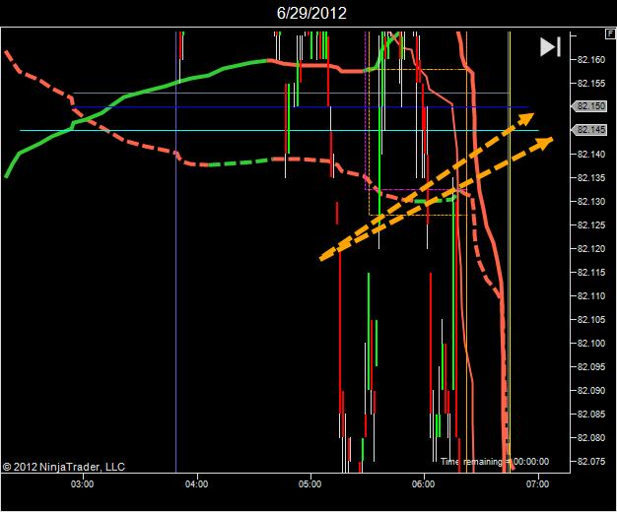Click the 6/29/2012 date title
The width and height of the screenshot is (617, 512).
click(x=311, y=14)
